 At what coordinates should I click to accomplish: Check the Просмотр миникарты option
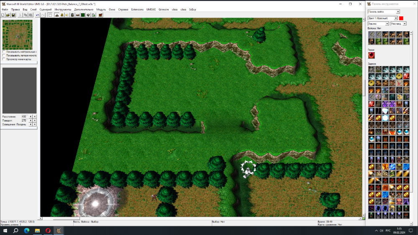(4, 59)
